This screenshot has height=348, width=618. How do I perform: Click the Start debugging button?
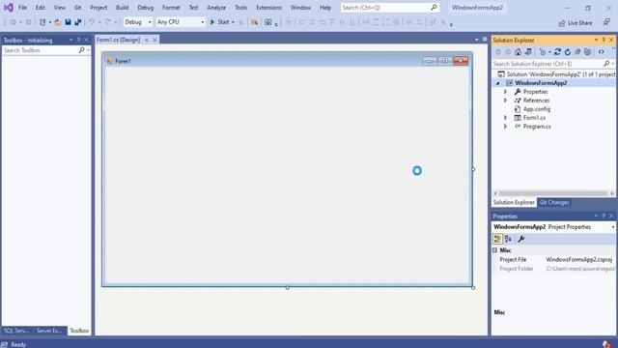pyautogui.click(x=220, y=22)
